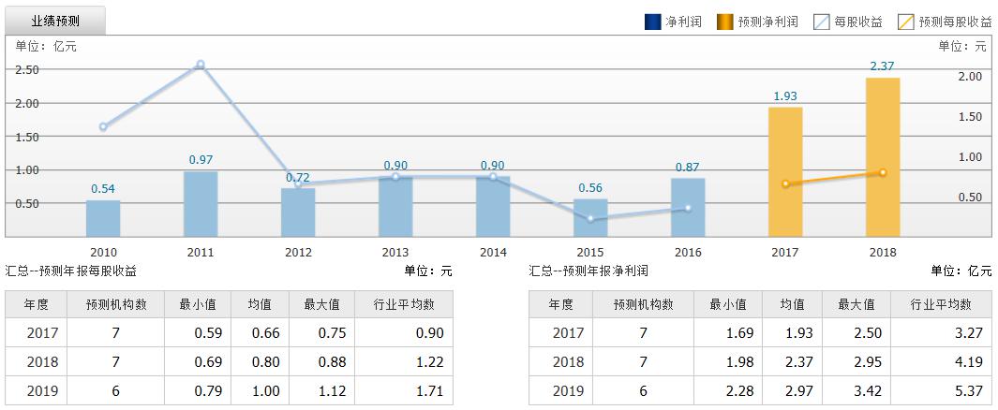Click the 2011 peak point on the earnings line

click(x=201, y=65)
